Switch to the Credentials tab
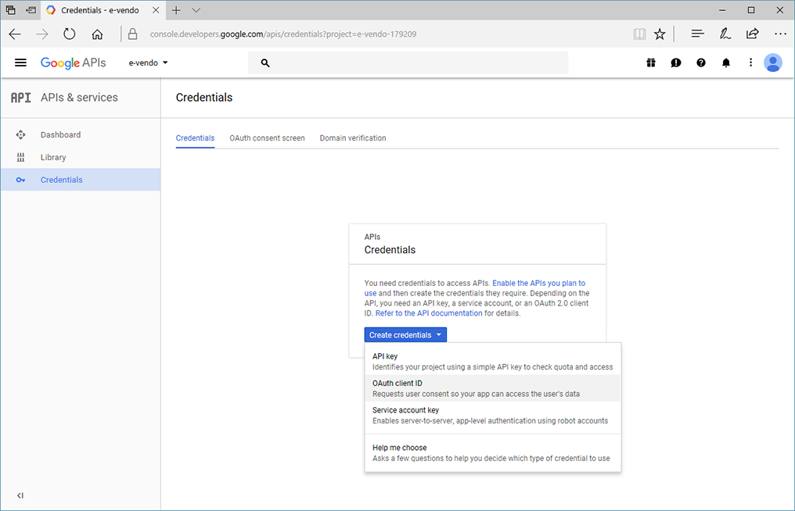 (195, 138)
